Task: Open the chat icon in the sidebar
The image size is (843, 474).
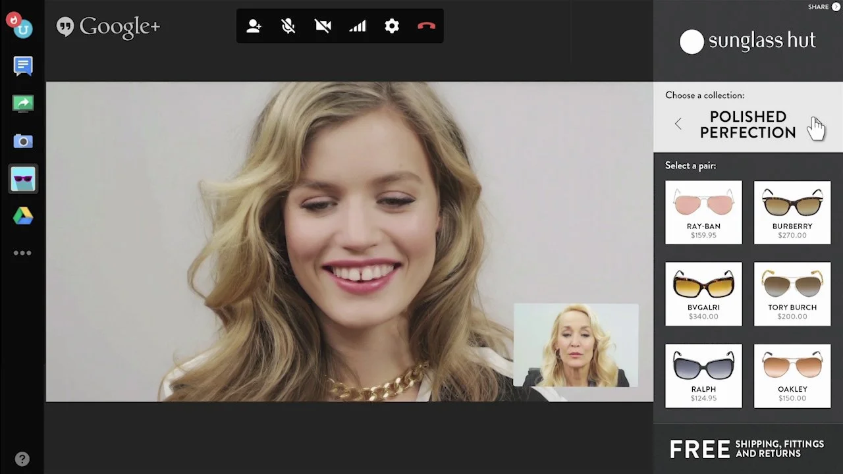Action: tap(23, 66)
